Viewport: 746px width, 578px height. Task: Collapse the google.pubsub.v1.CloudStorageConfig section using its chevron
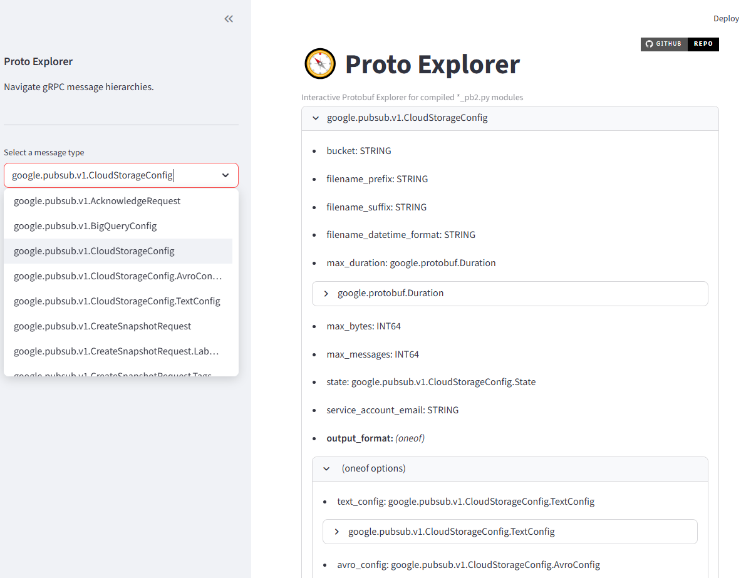[x=315, y=118]
